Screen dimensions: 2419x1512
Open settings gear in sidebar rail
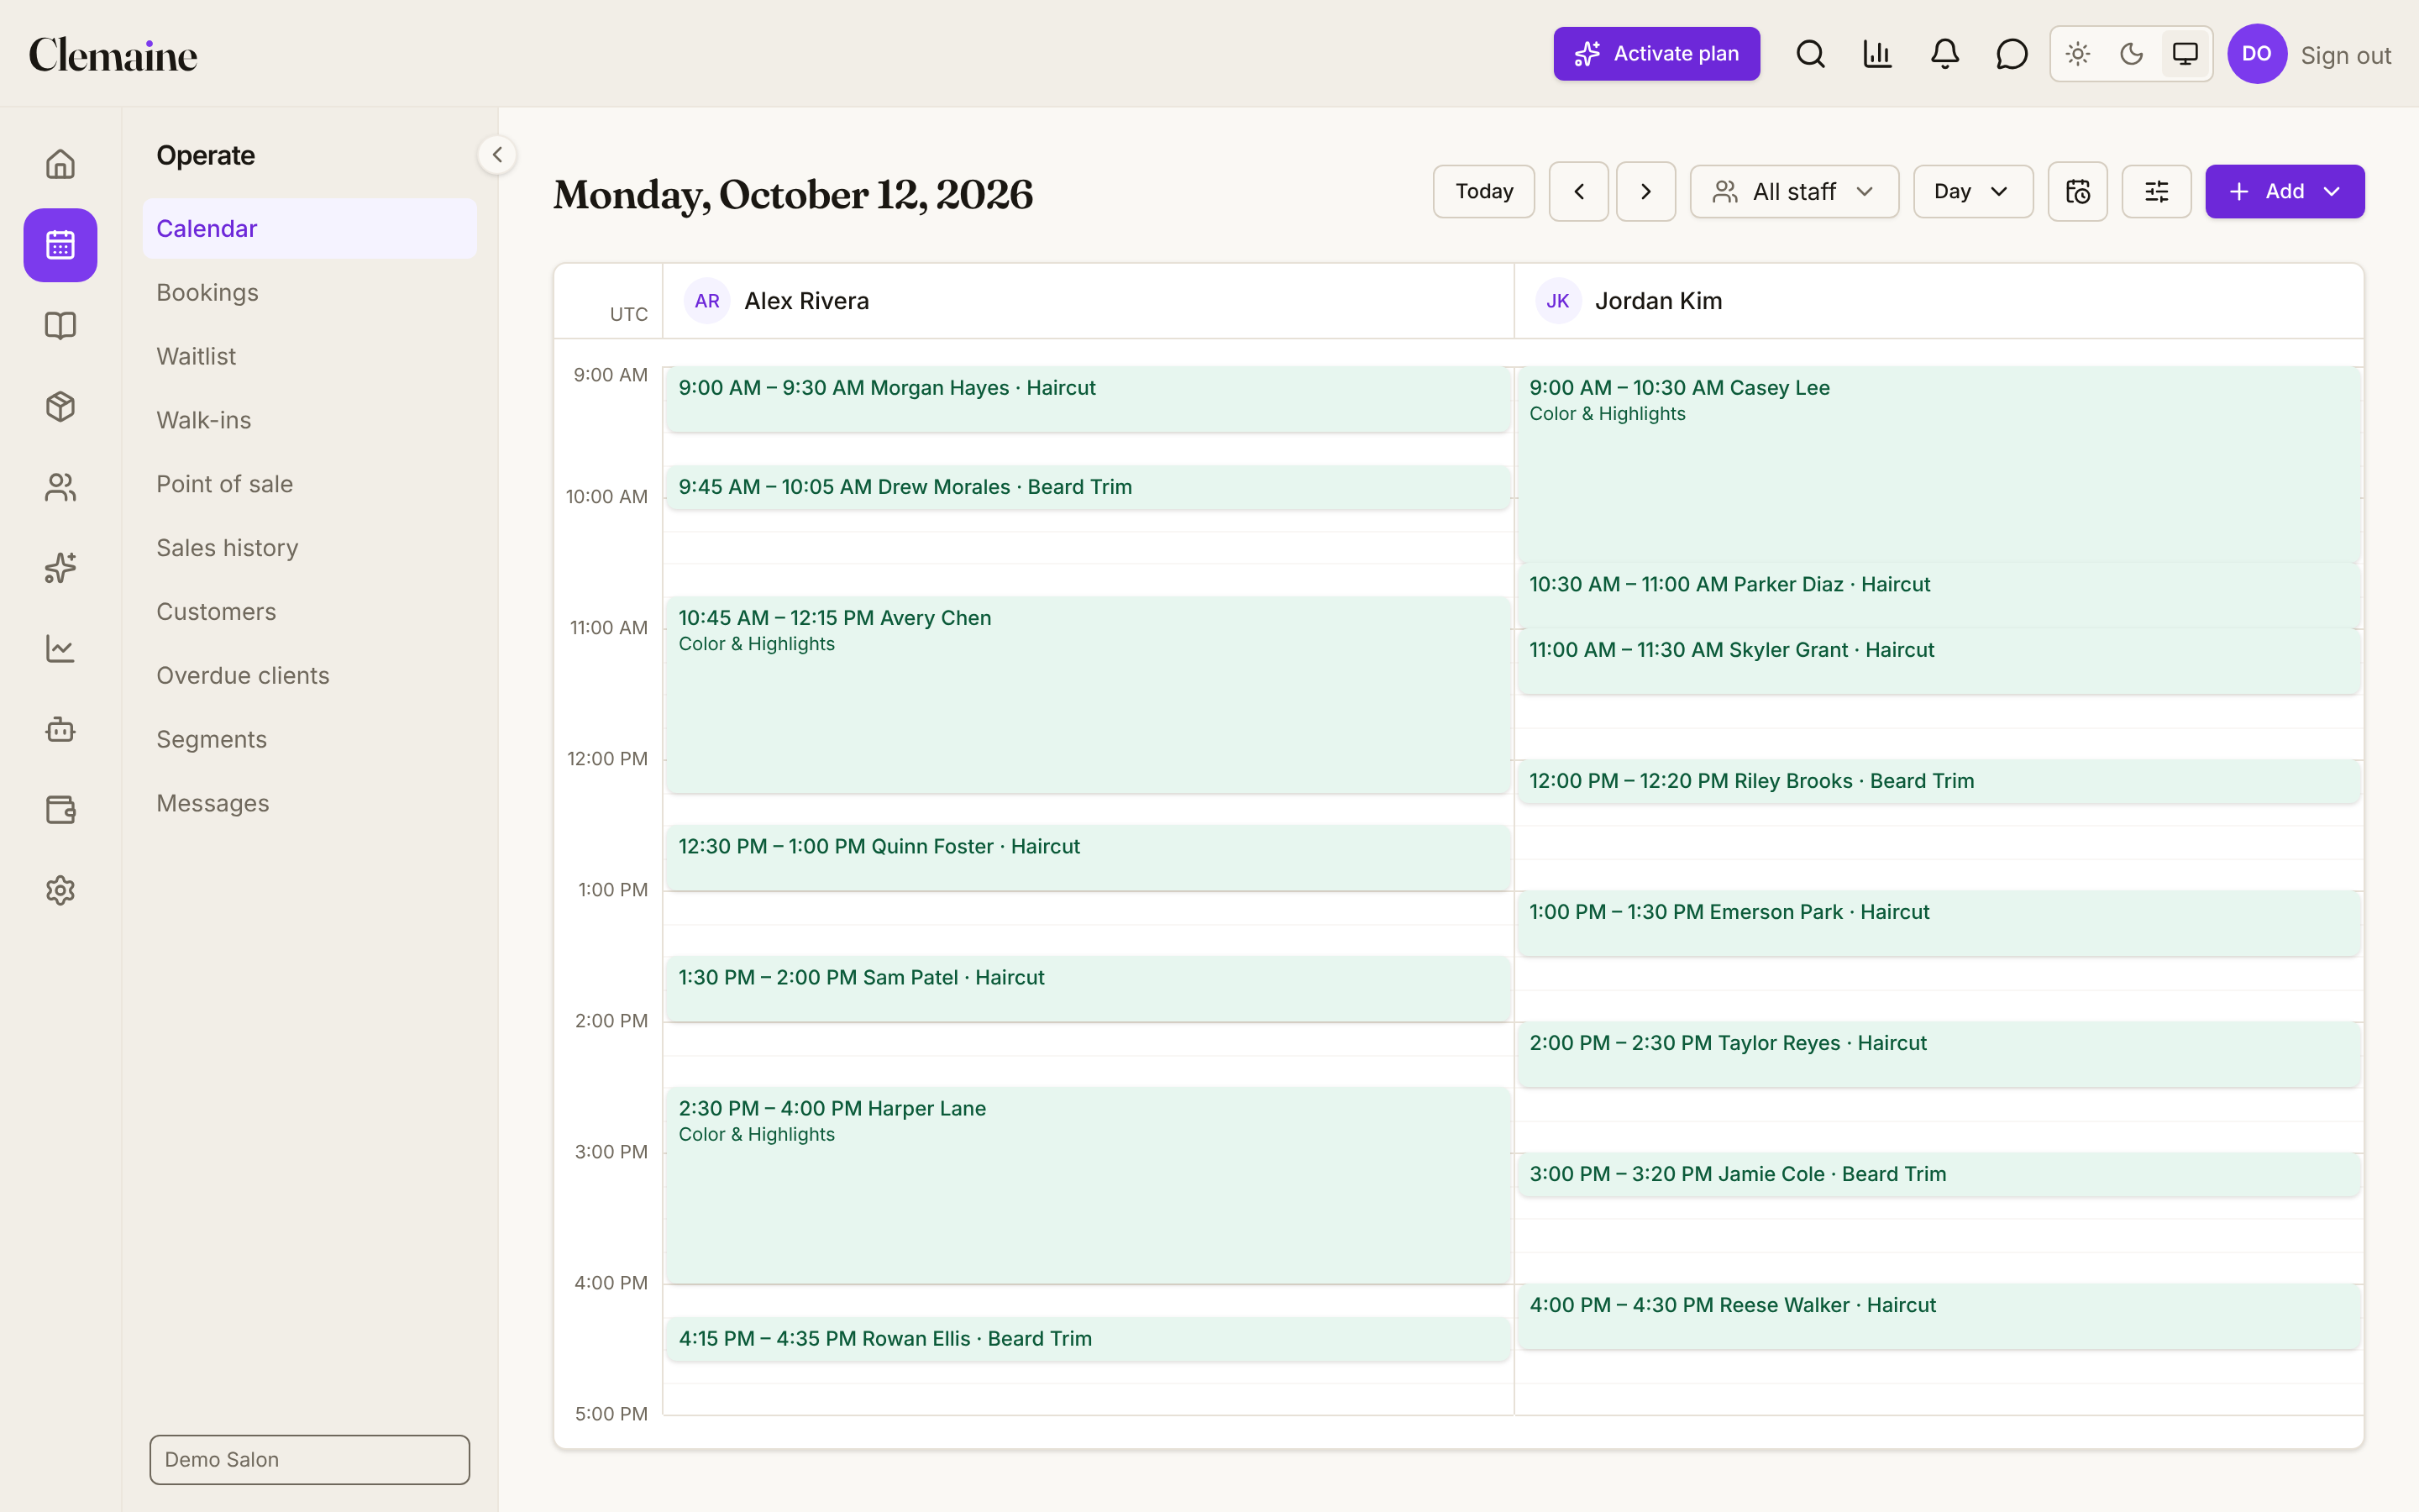pyautogui.click(x=60, y=890)
